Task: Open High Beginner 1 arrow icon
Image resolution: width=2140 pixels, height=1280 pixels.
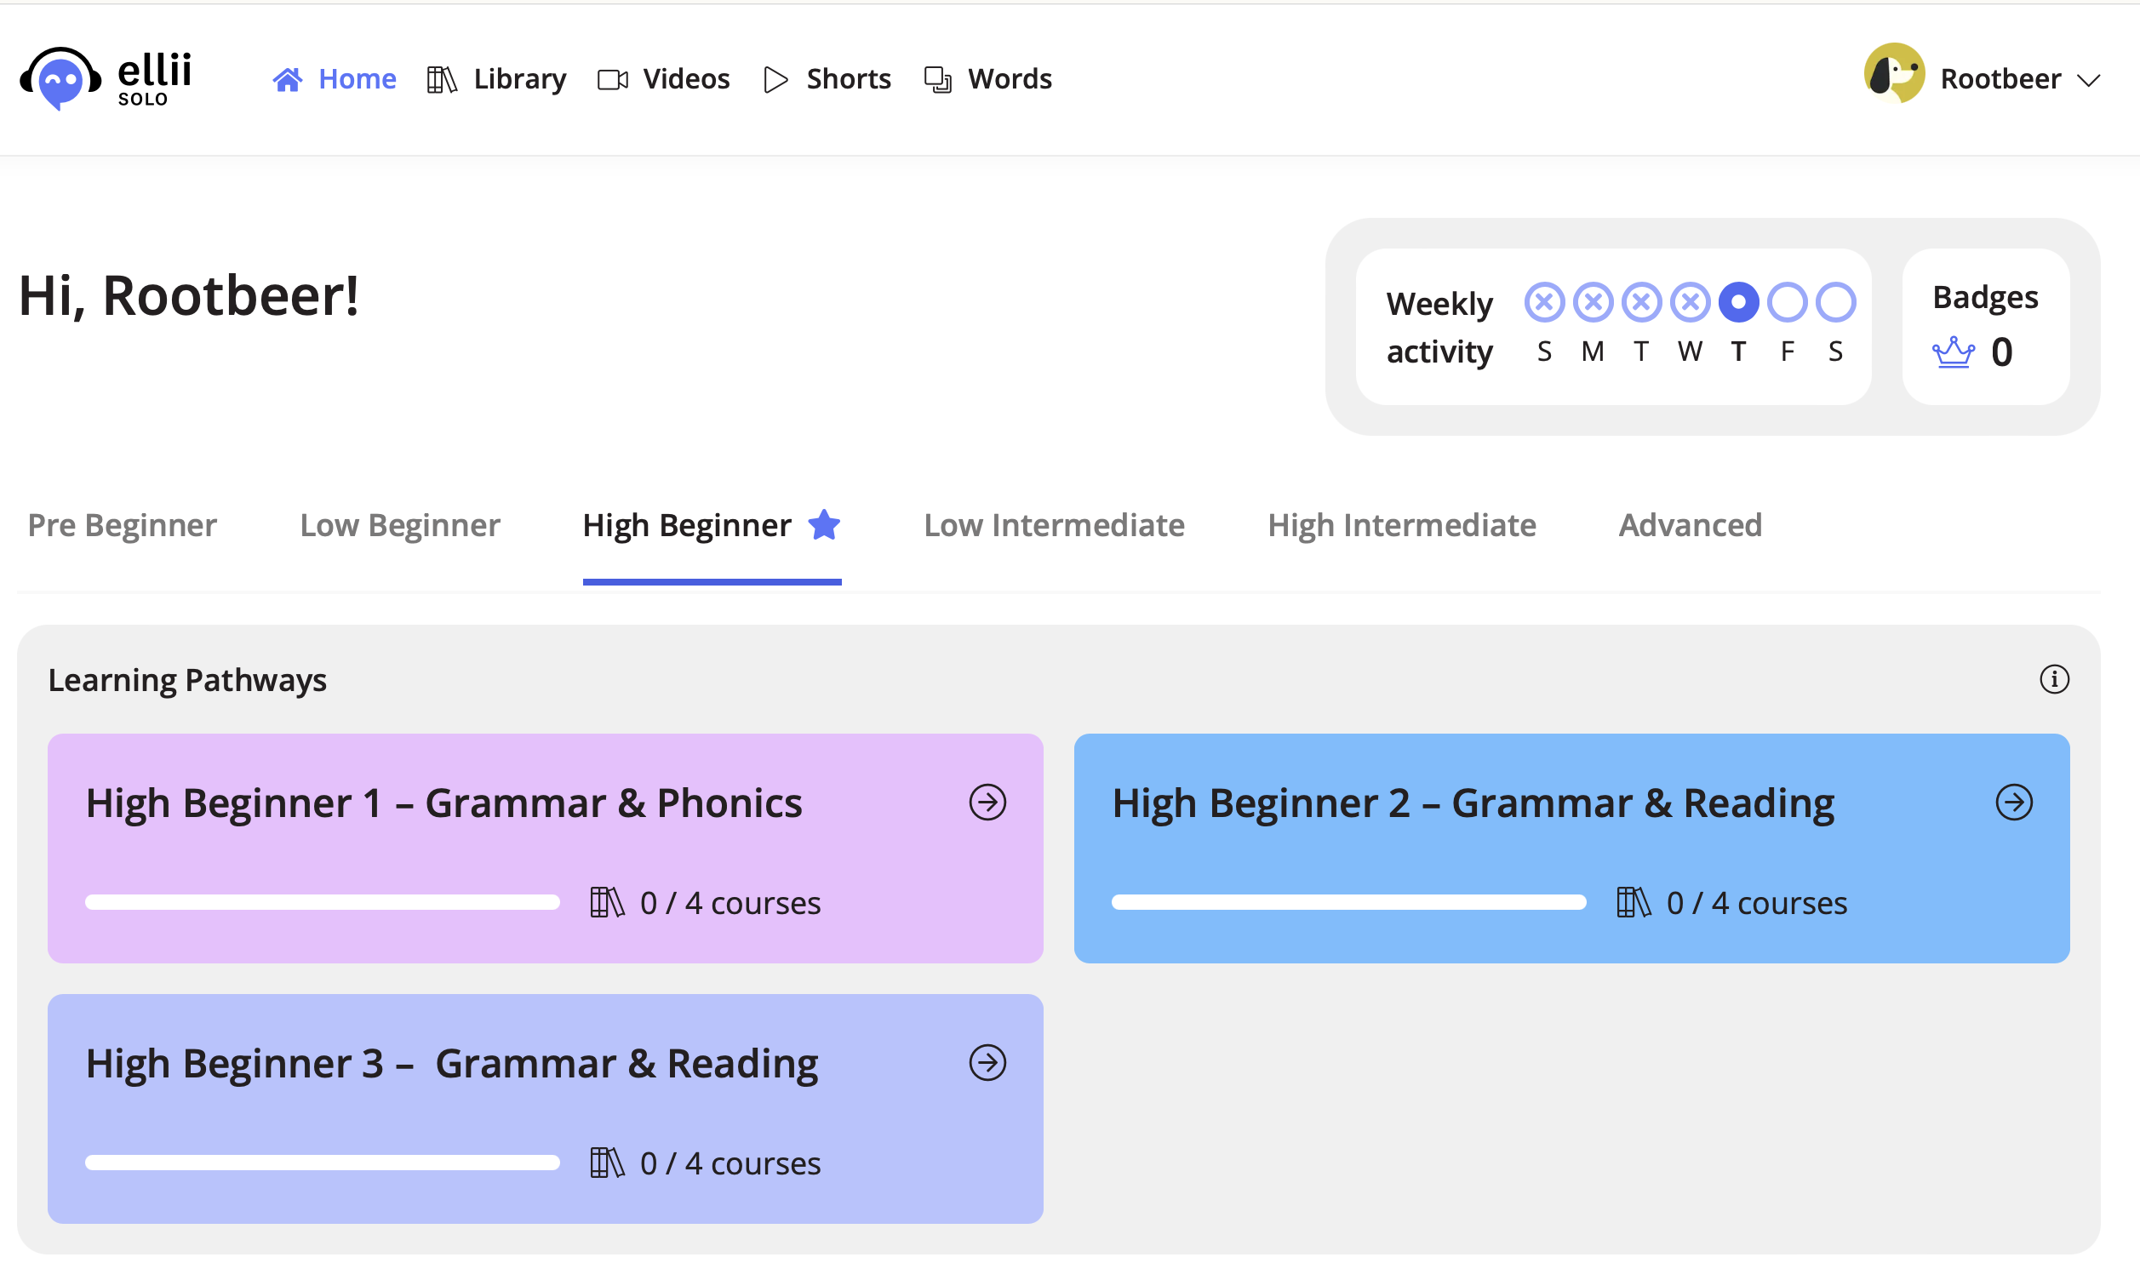Action: pyautogui.click(x=987, y=803)
